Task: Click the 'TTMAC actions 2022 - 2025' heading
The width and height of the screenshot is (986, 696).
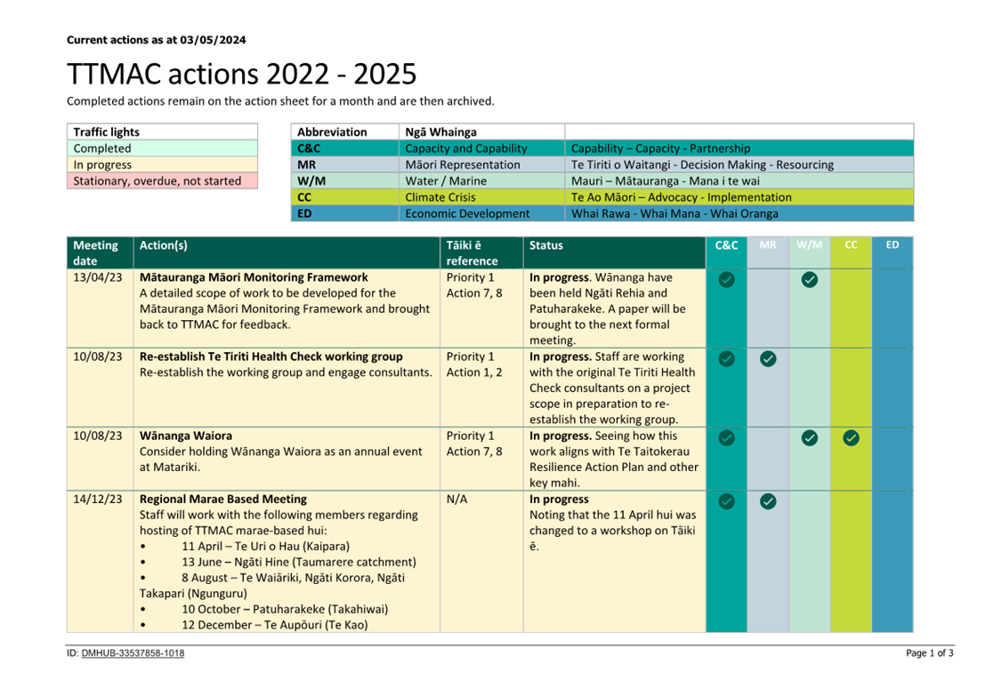Action: [x=241, y=74]
